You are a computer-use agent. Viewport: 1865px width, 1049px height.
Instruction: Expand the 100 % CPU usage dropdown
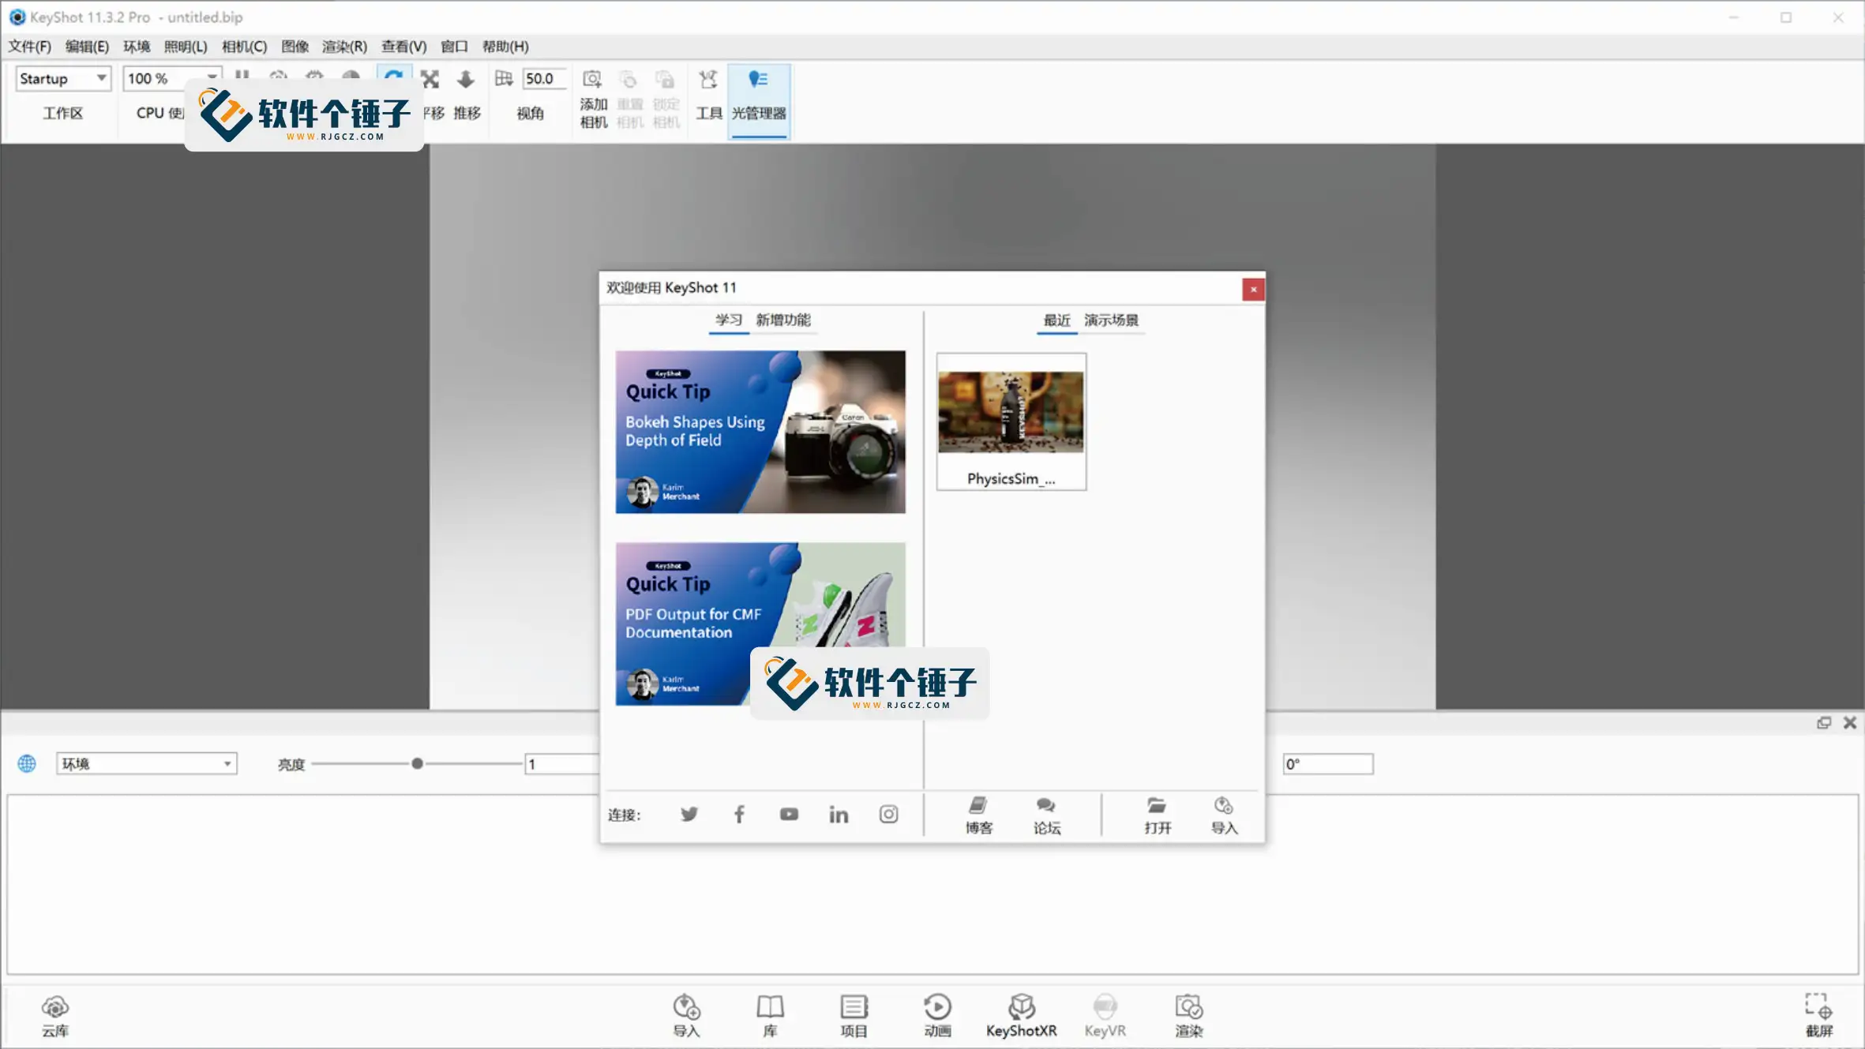click(x=171, y=78)
